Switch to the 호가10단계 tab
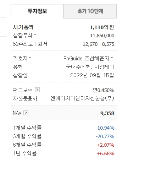Viewport: 156px width, 184px height. point(90,11)
